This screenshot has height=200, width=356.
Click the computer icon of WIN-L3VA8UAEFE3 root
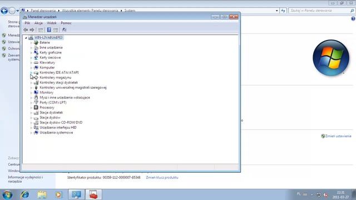pos(31,37)
